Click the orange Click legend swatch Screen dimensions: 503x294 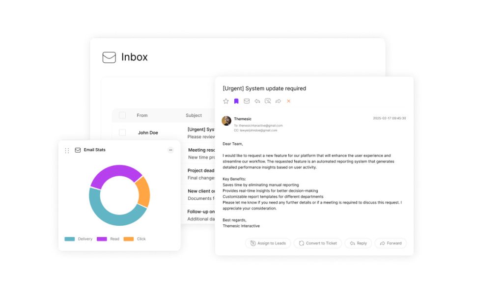pyautogui.click(x=128, y=239)
